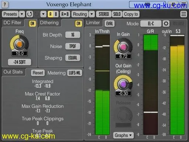Open the Noise TPDF selector
Viewport: 189px width, 142px height.
point(73,46)
